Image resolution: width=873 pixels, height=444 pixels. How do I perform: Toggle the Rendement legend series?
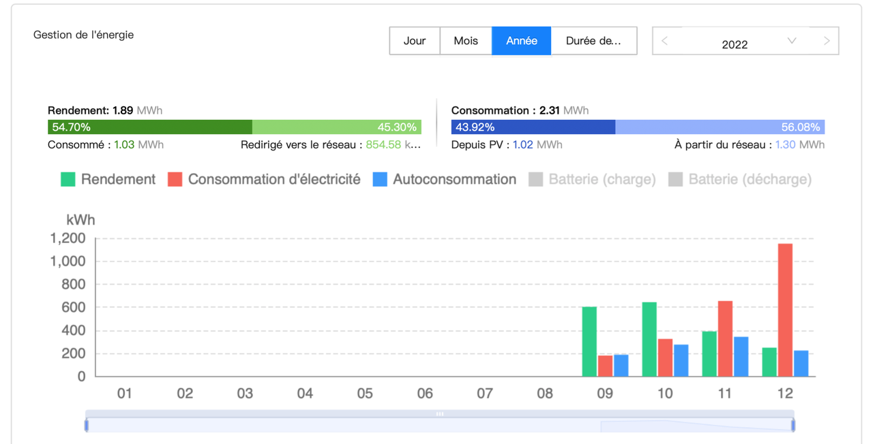pyautogui.click(x=108, y=179)
